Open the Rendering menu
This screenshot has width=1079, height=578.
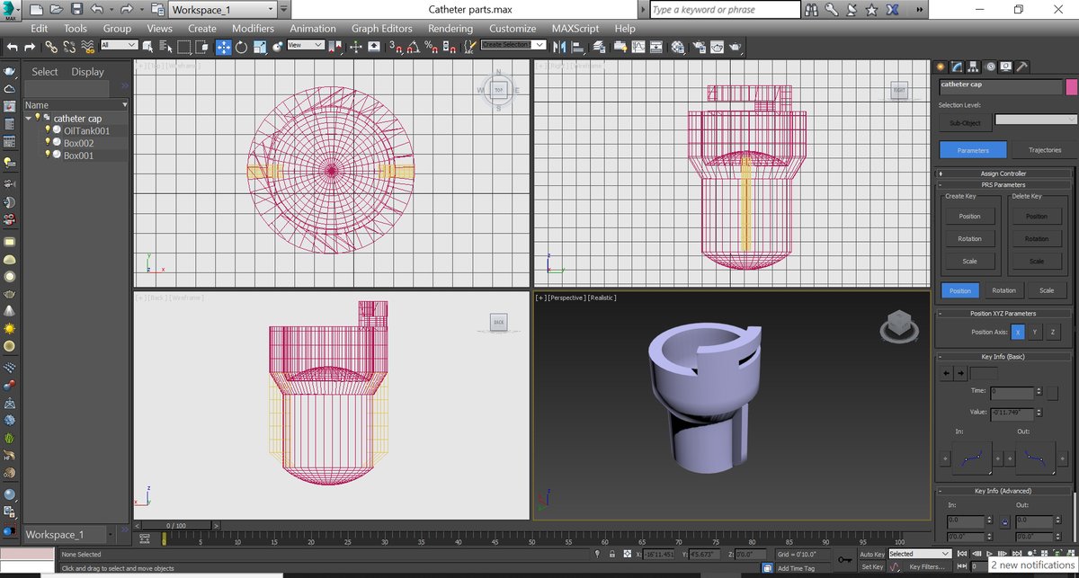click(x=450, y=28)
